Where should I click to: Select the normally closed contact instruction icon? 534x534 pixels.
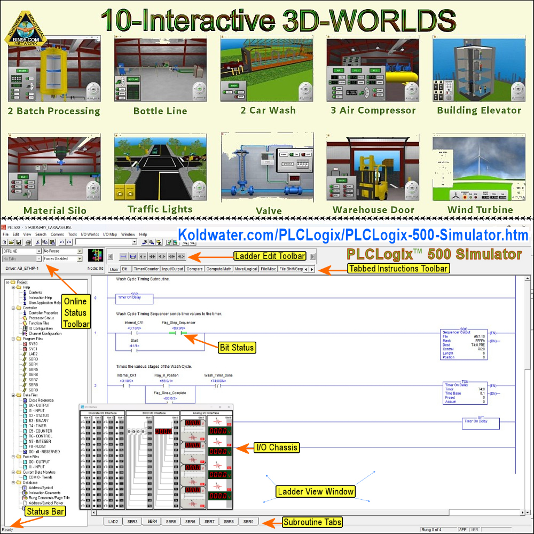click(152, 256)
